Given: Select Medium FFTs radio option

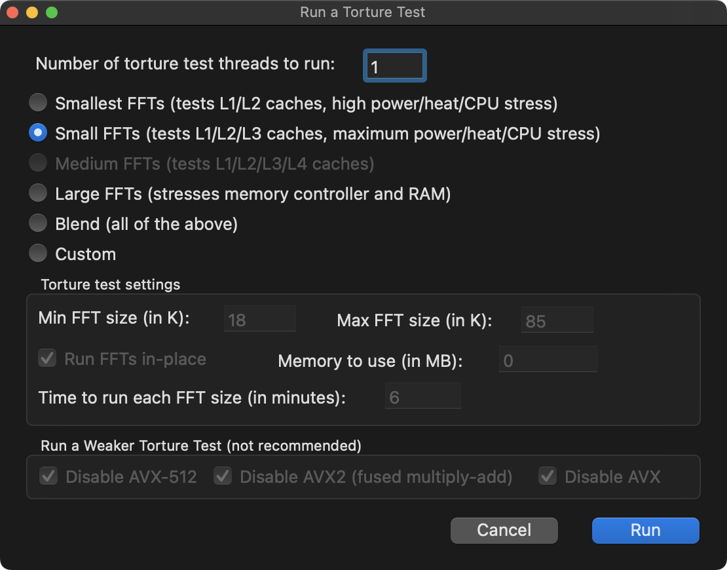Looking at the screenshot, I should pos(38,163).
